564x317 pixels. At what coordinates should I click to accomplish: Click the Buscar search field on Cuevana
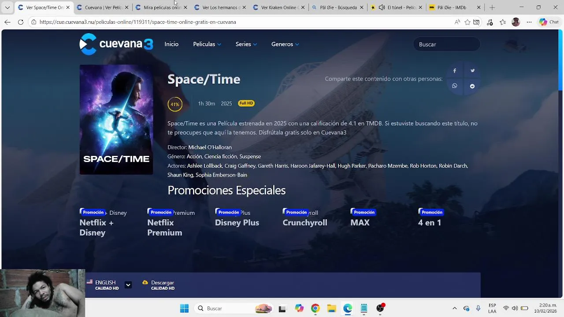tap(446, 44)
